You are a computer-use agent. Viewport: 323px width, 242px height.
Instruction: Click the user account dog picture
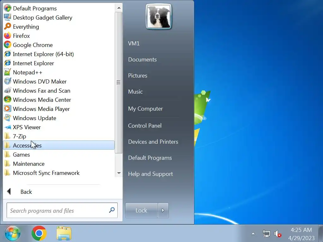point(159,16)
